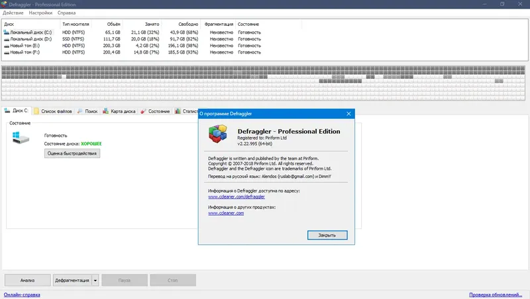
Task: Click the drive icon on the Диск C: tab
Action: 7,110
